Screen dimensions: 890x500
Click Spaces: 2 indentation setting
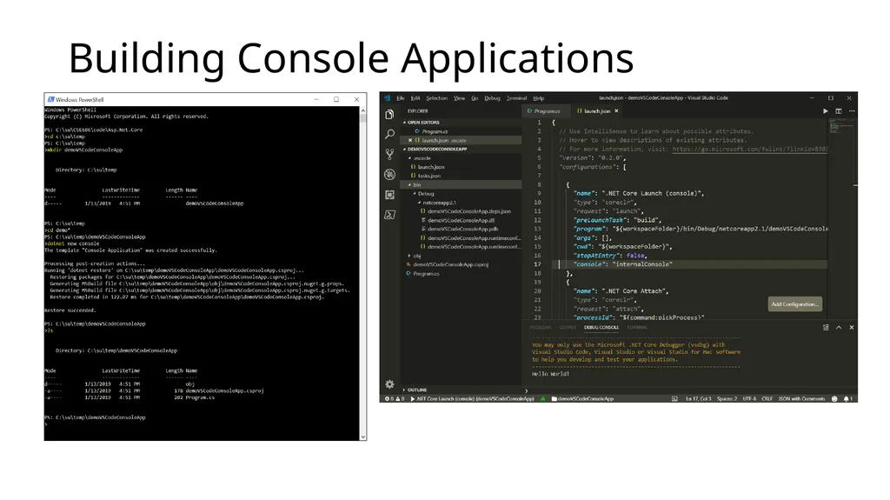pyautogui.click(x=727, y=399)
